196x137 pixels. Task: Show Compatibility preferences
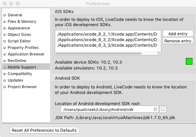[x=20, y=74]
